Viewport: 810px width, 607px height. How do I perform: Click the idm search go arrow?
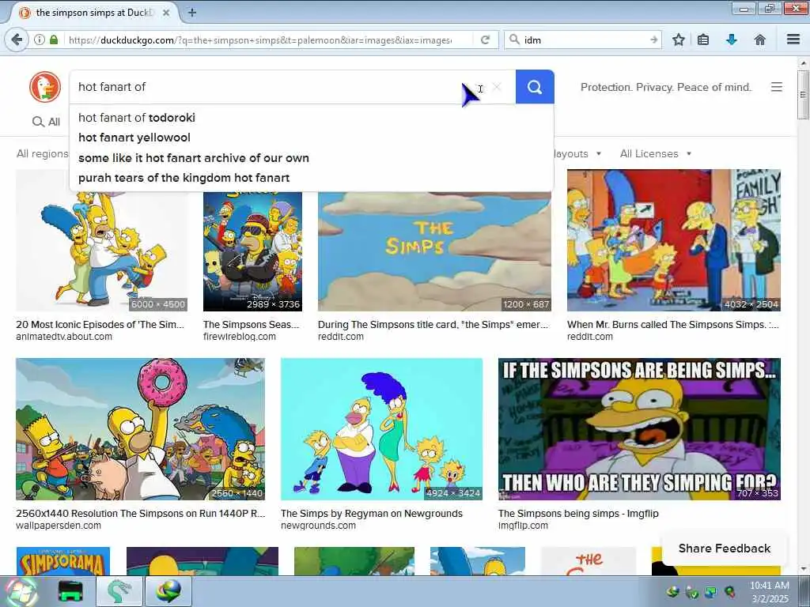[654, 40]
